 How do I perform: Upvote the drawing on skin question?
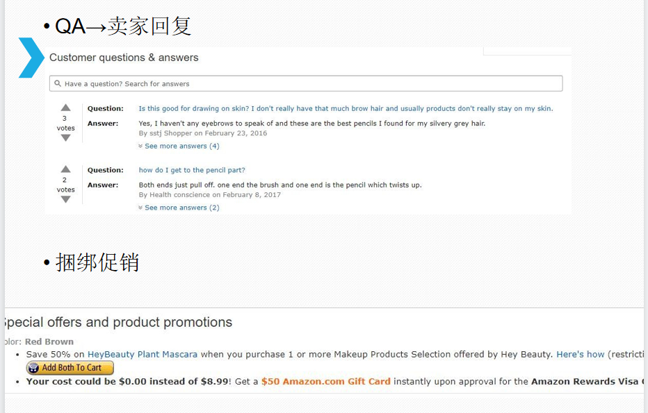(x=66, y=108)
